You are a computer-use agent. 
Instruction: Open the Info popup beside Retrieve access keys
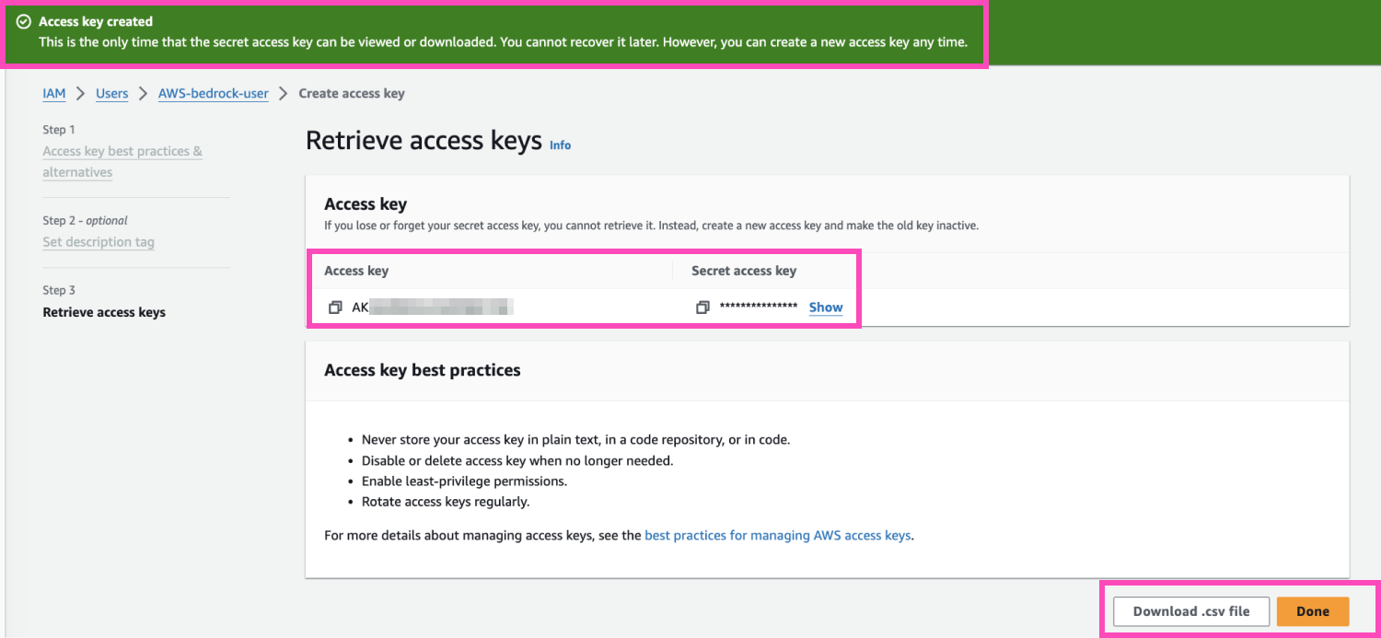click(x=560, y=145)
